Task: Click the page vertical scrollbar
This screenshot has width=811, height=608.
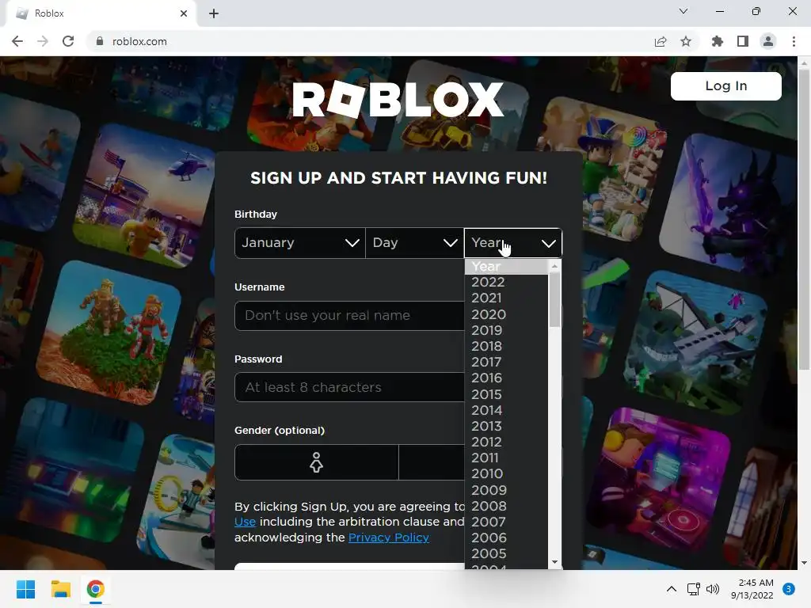Action: (804, 219)
